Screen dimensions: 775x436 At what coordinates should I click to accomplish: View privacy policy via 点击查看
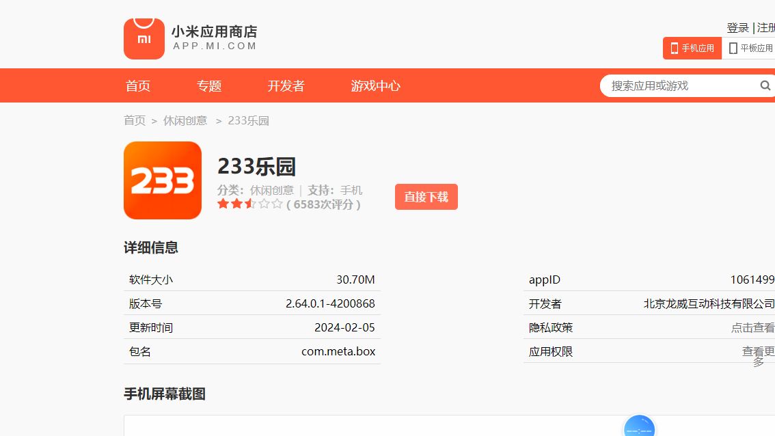[x=752, y=327]
